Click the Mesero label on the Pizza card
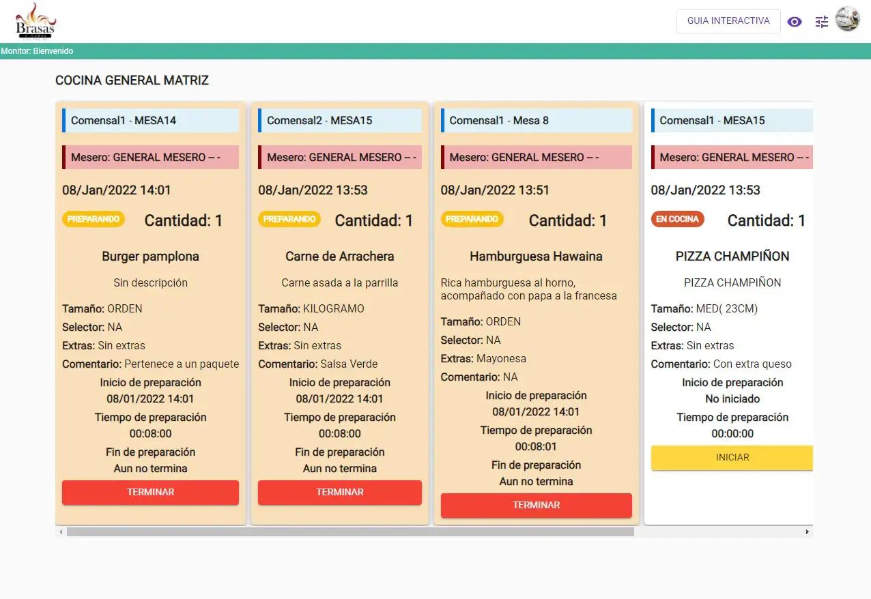The width and height of the screenshot is (871, 599). [732, 158]
